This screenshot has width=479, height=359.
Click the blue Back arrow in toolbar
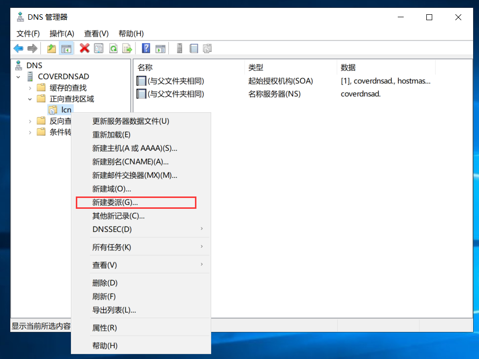click(x=18, y=48)
